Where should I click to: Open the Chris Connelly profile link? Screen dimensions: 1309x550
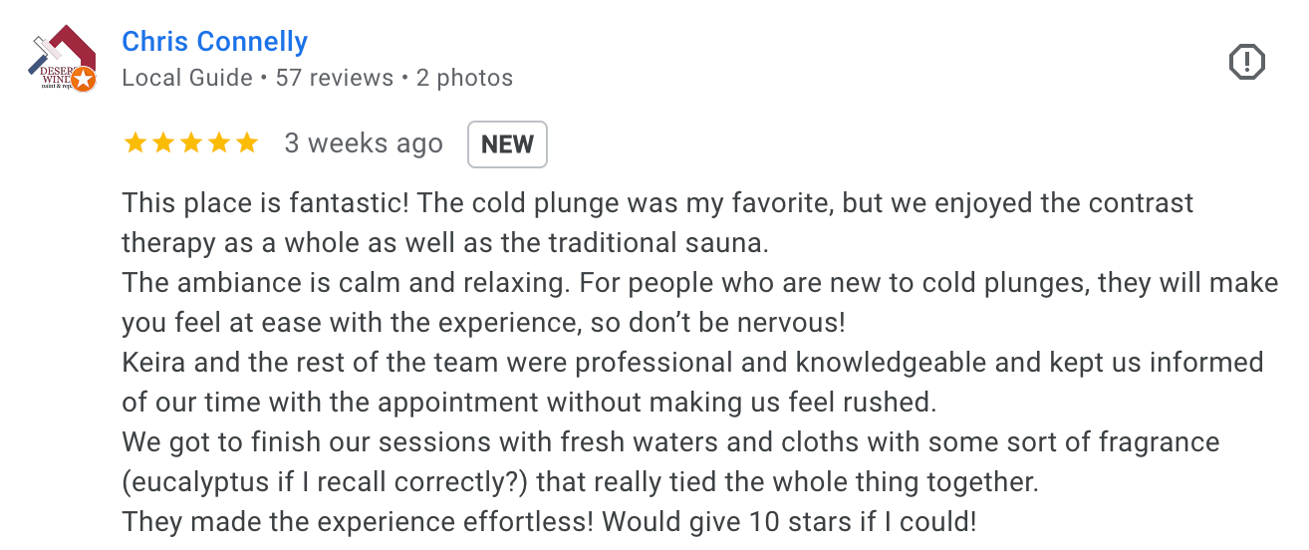214,42
